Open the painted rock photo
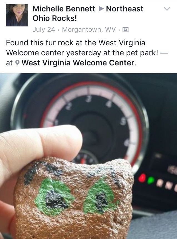 coord(88,156)
